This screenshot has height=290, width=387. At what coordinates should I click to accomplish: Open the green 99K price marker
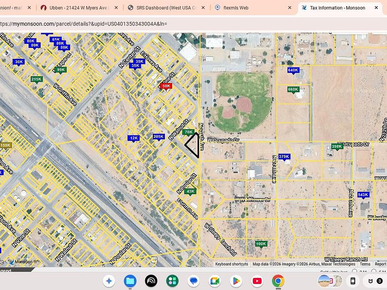60,70
